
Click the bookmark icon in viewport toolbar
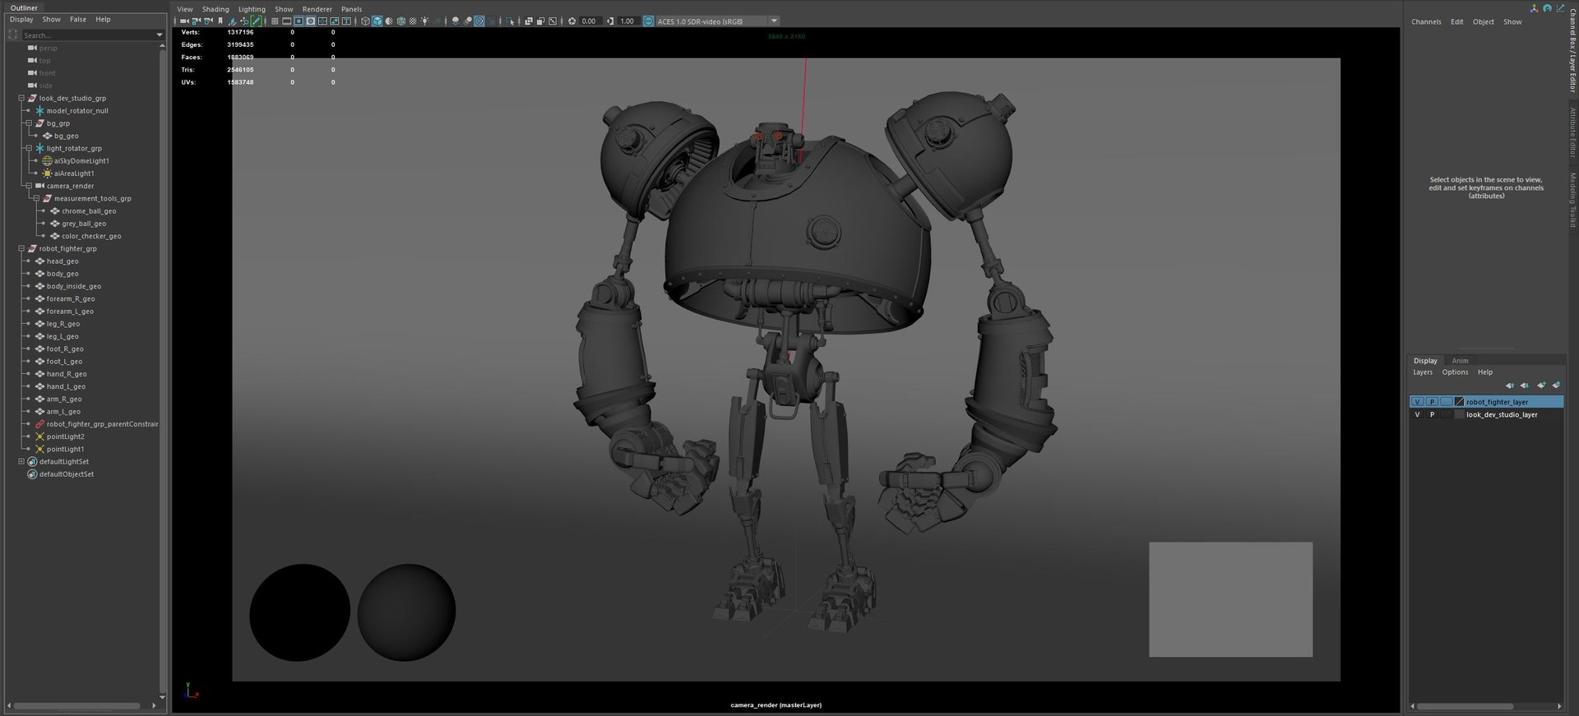tap(220, 21)
